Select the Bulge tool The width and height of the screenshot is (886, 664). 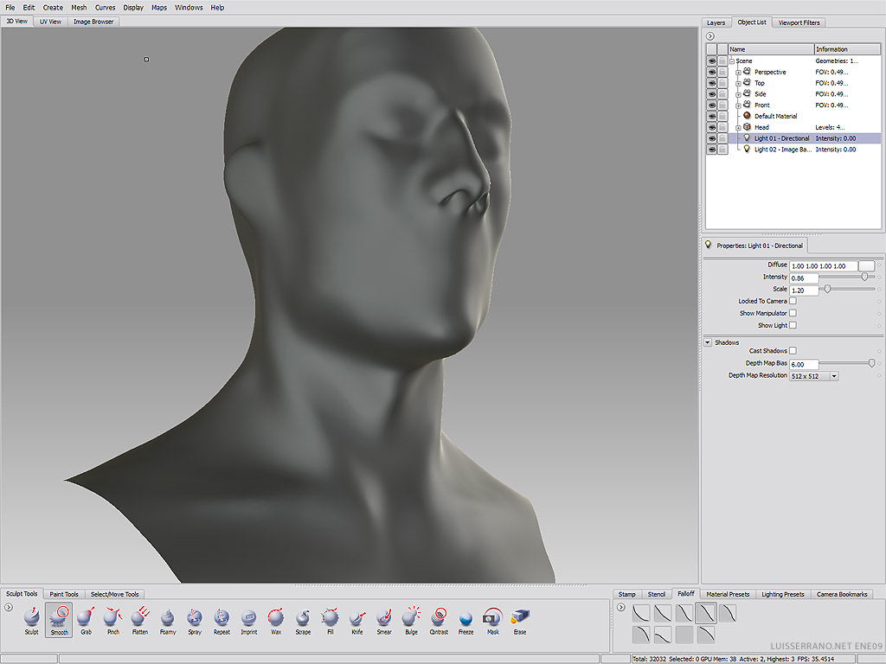pos(411,620)
